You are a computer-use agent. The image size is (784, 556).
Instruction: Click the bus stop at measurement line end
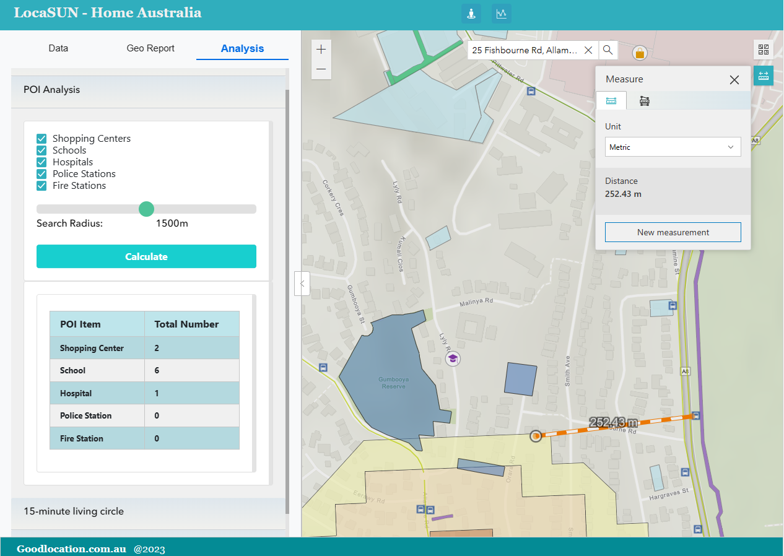[696, 415]
